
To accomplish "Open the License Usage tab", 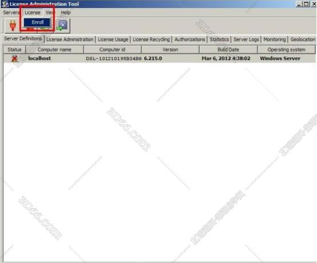I will point(113,39).
